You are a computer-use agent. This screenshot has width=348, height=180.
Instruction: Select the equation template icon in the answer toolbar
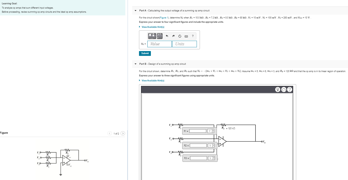coord(152,36)
